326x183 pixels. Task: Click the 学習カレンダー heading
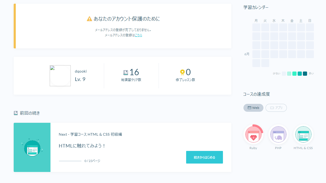pos(256,7)
